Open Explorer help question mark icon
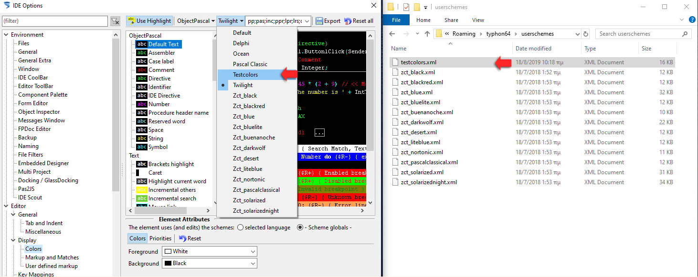The height and width of the screenshot is (277, 698). (692, 20)
